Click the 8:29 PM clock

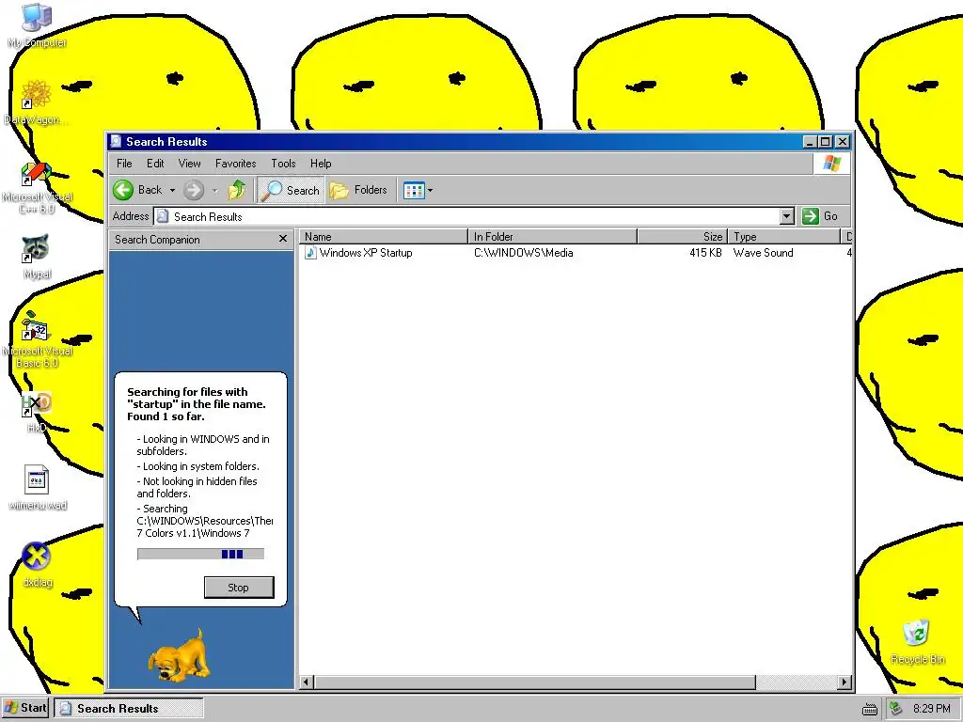(x=932, y=709)
